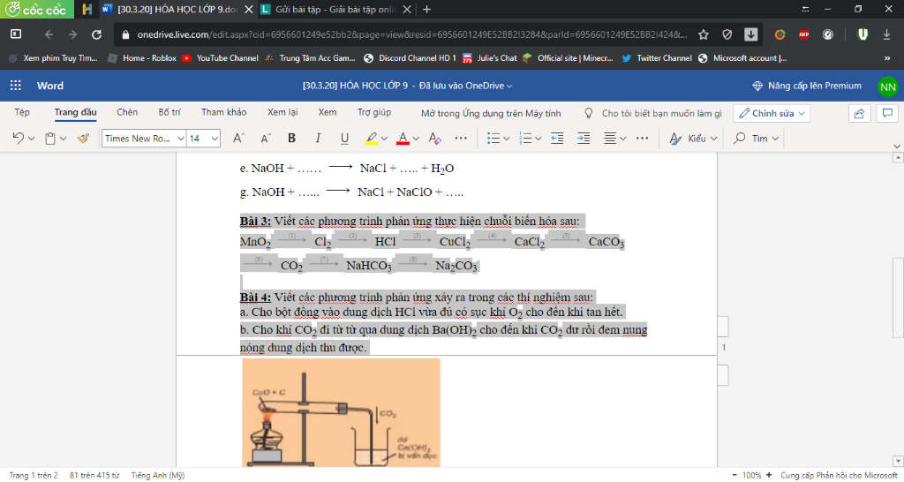Increase font size with grow icon
The image size is (904, 482).
pos(238,139)
